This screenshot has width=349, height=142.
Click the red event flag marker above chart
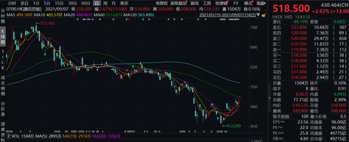coord(129,20)
